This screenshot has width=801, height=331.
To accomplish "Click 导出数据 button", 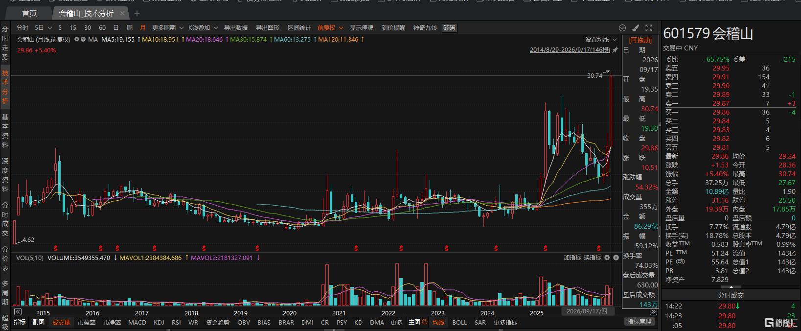I will point(236,28).
